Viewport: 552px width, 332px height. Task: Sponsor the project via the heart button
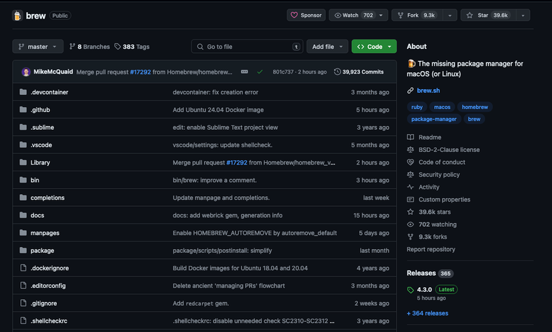(306, 15)
